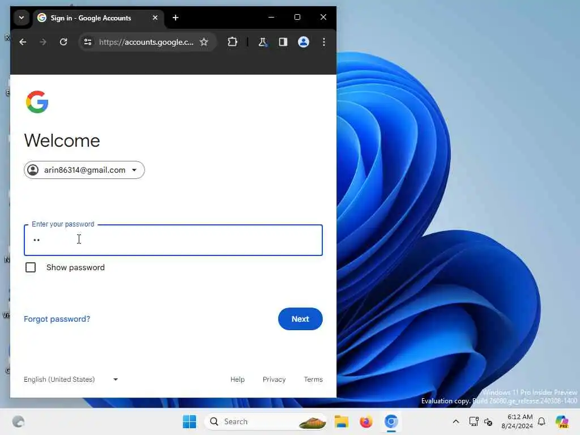Open English (United States) language dropdown
580x435 pixels.
coord(71,379)
